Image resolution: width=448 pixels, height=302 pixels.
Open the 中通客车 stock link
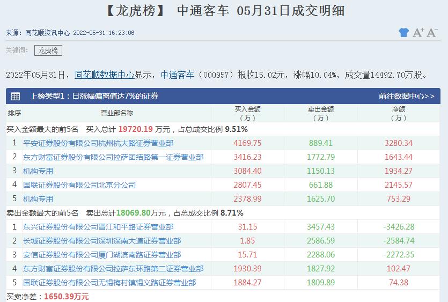[178, 75]
